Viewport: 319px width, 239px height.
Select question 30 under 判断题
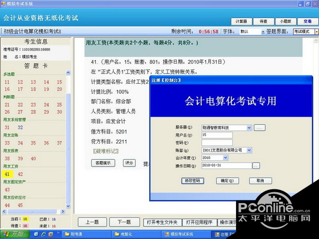59,112
